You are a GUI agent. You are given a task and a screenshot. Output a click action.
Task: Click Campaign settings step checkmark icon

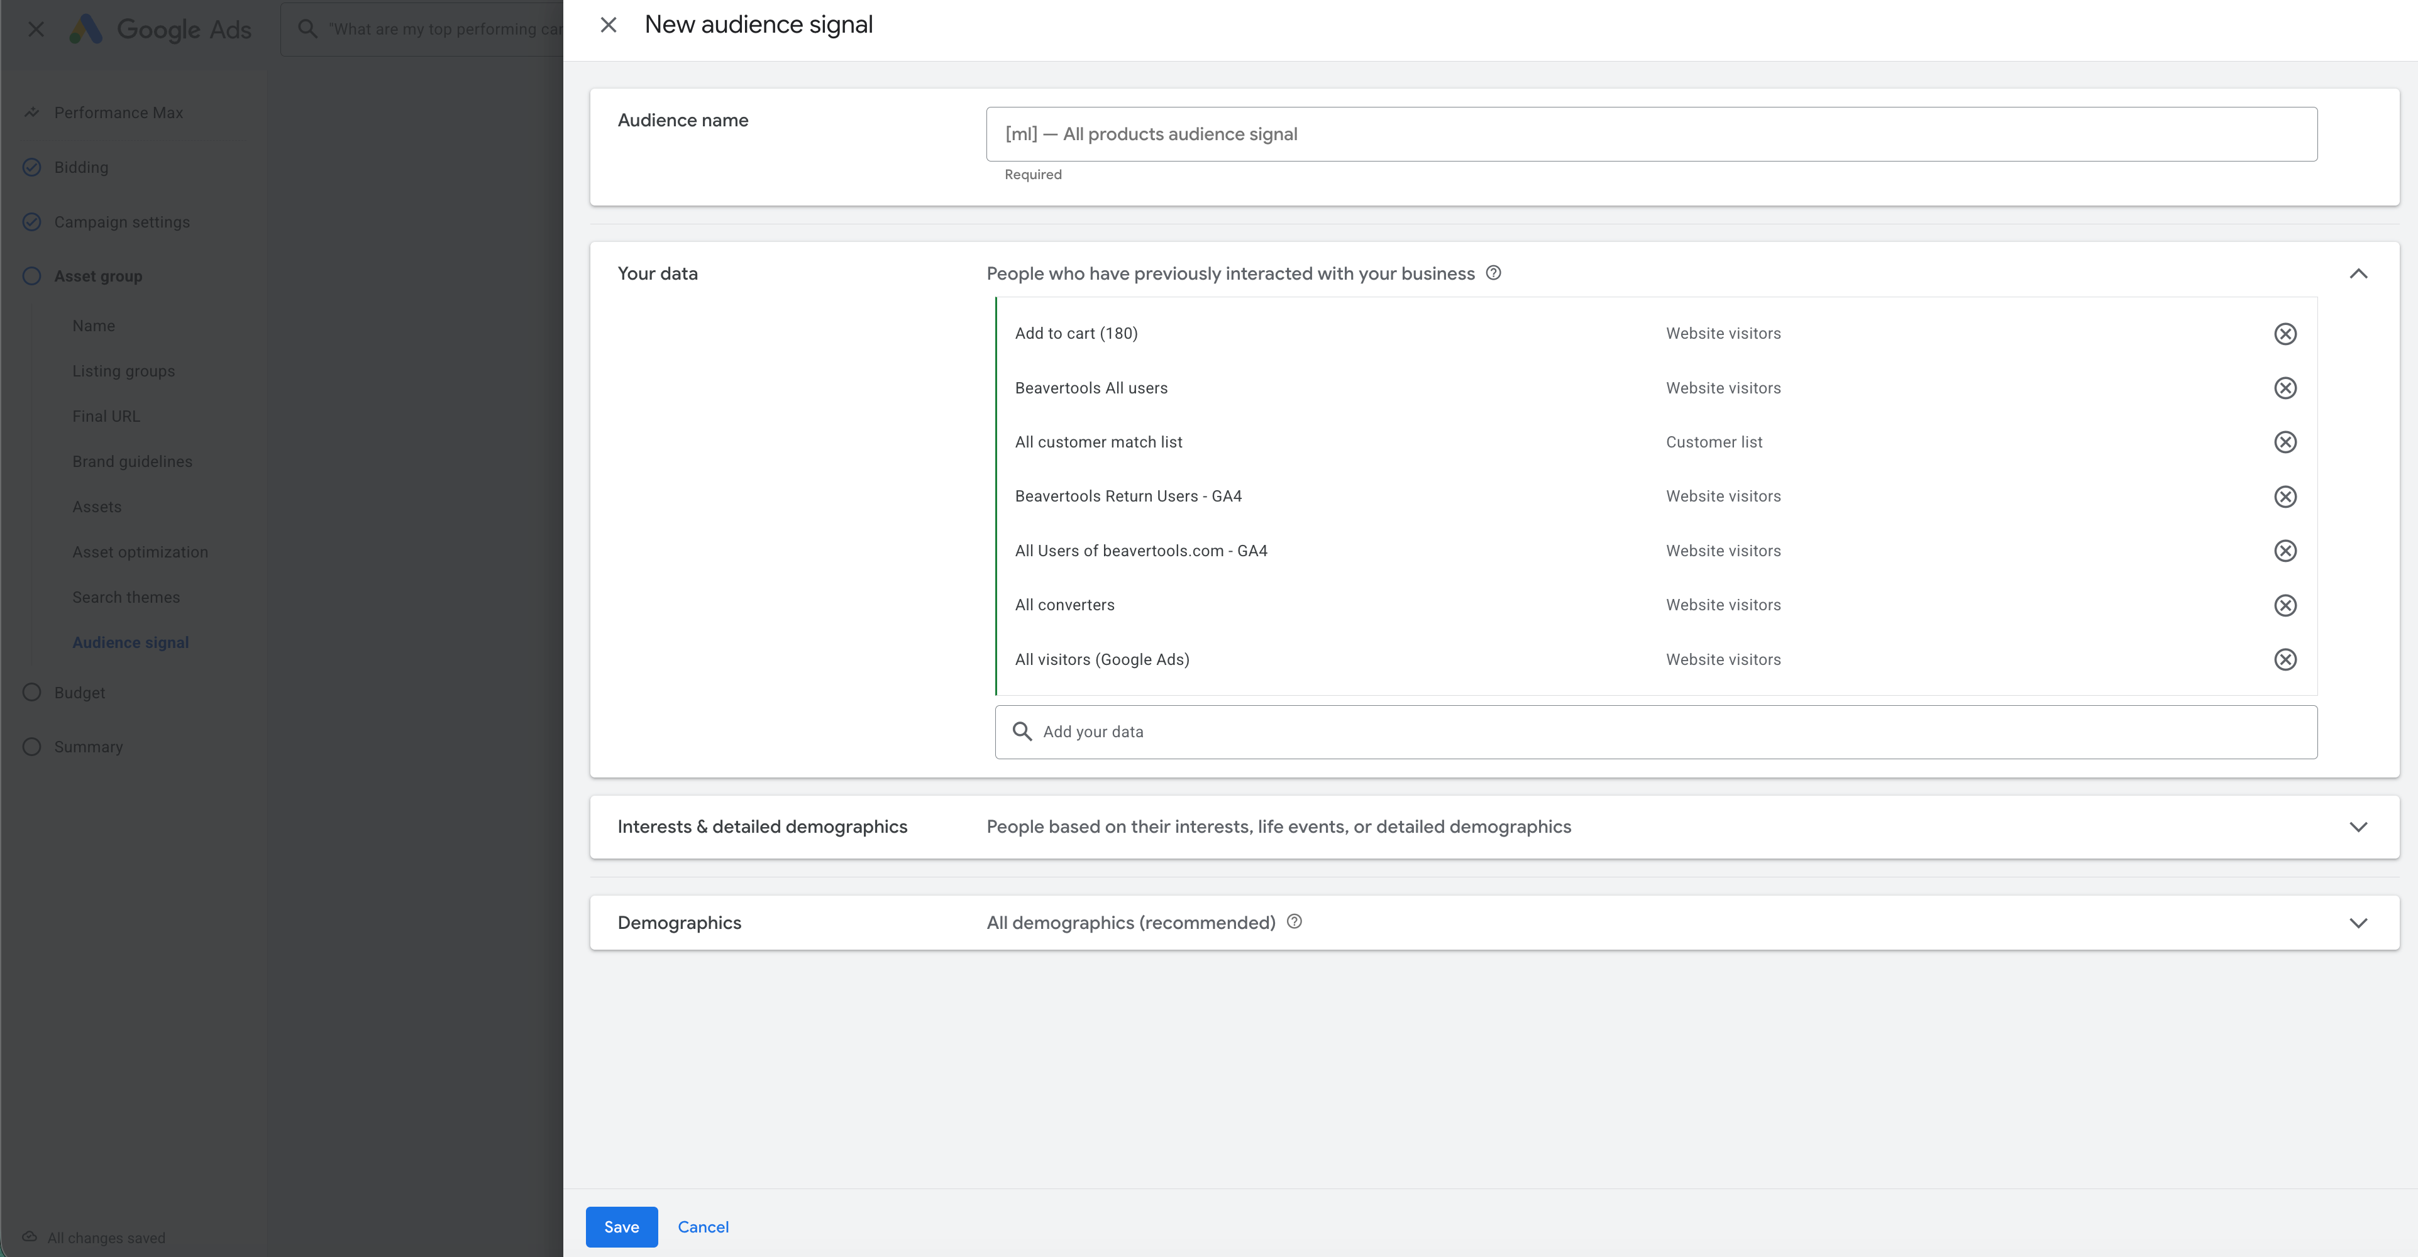[x=32, y=221]
